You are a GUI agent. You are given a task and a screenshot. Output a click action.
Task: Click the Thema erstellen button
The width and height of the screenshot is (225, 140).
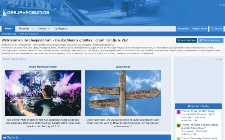click(211, 40)
